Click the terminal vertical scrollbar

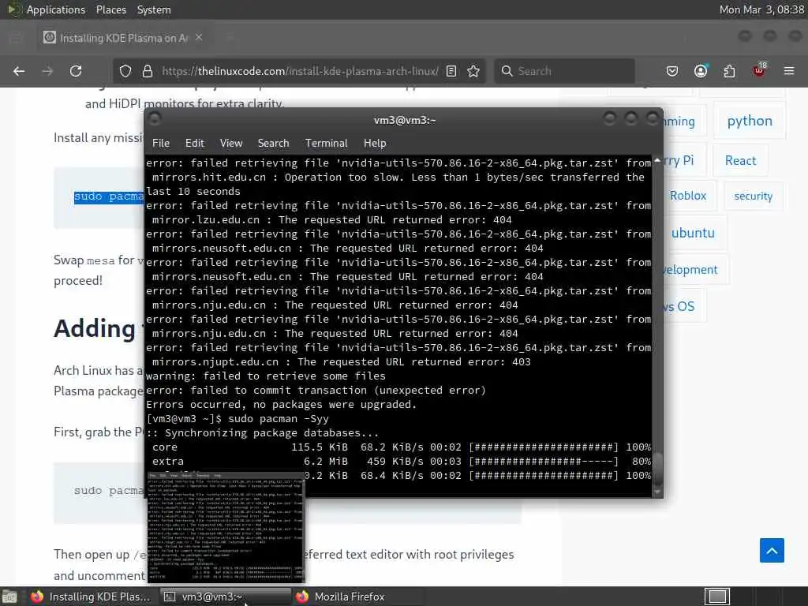point(657,326)
